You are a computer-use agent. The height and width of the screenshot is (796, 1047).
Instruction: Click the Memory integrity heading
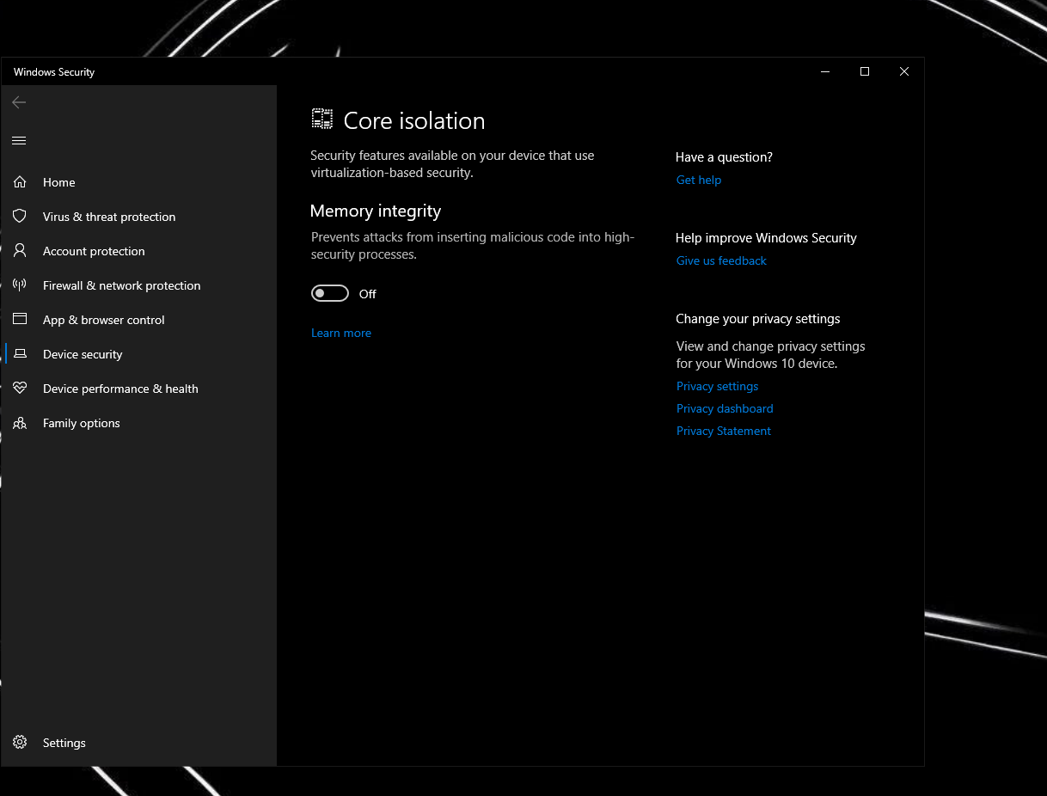pos(376,211)
